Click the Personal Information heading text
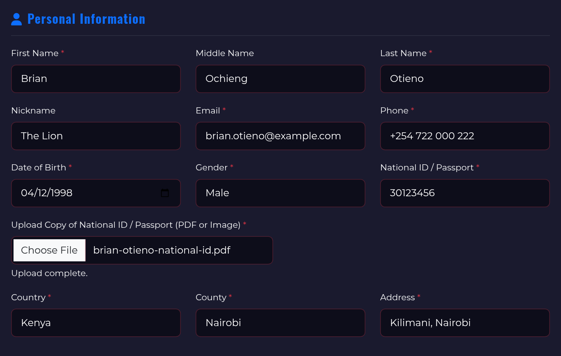Viewport: 561px width, 356px height. [x=86, y=19]
